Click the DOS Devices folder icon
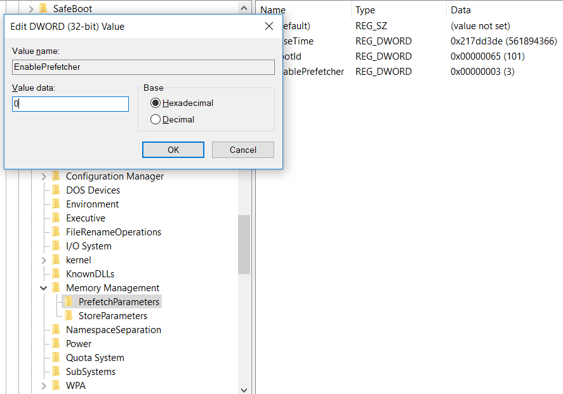This screenshot has width=563, height=394. coord(56,190)
